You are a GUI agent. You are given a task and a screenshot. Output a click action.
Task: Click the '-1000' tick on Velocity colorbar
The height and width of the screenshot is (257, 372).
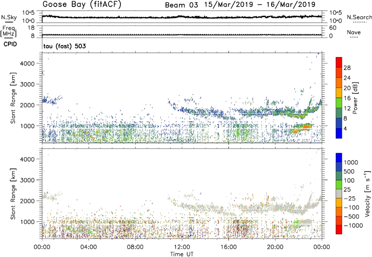pyautogui.click(x=353, y=225)
